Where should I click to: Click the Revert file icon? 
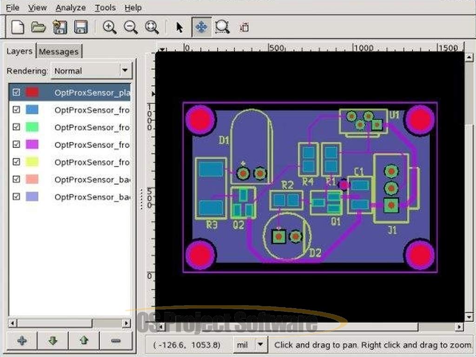click(59, 27)
